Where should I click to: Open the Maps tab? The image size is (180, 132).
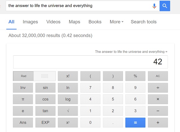tap(74, 22)
